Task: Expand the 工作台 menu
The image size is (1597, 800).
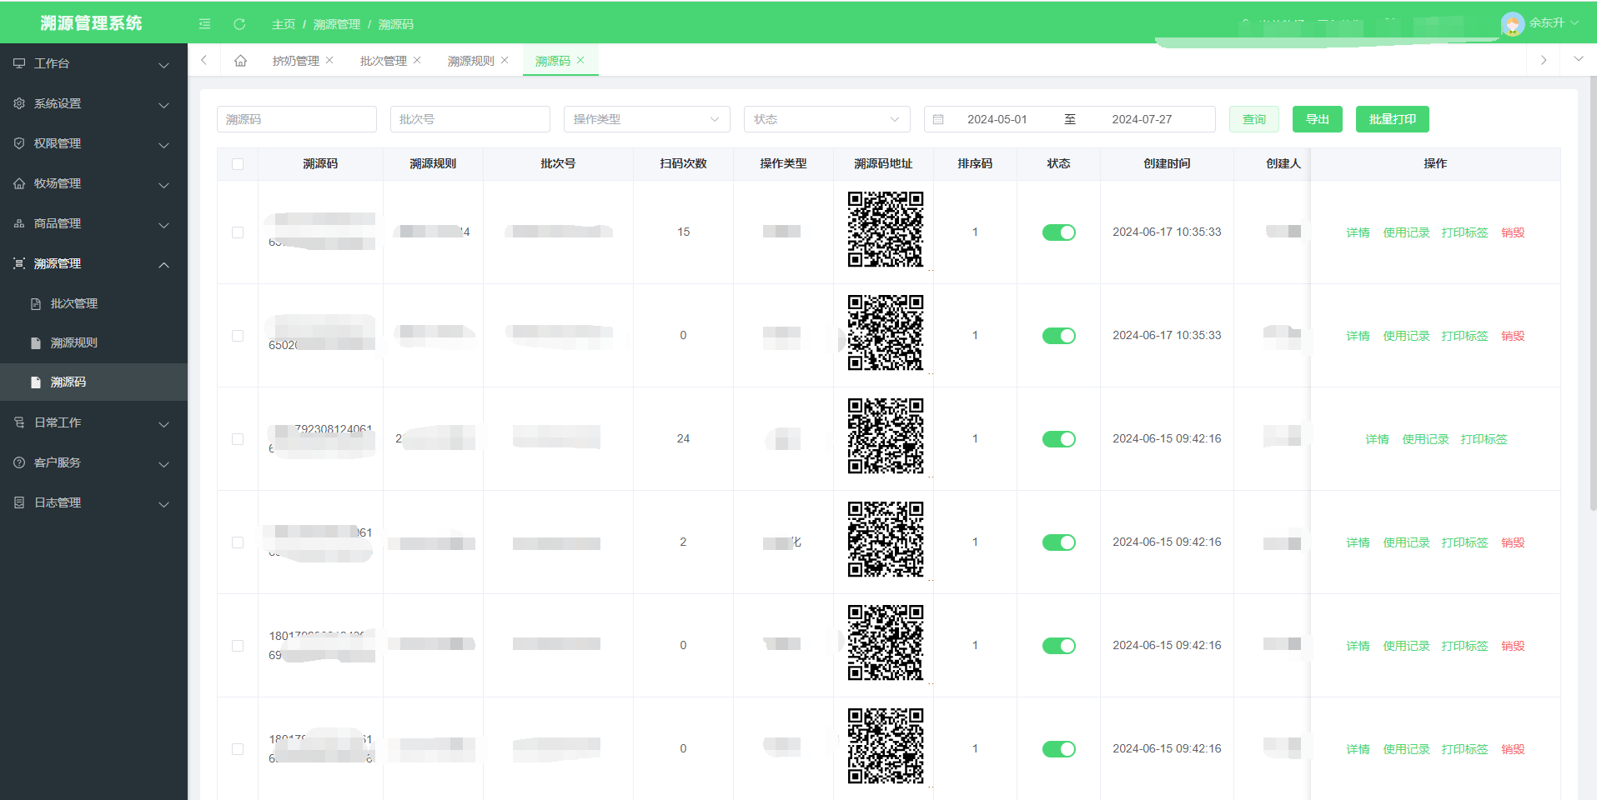Action: [x=163, y=65]
